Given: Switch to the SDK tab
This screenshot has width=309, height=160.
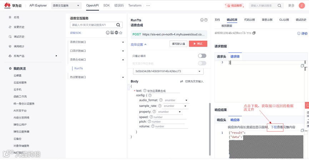Looking at the screenshot, I should (106, 5).
